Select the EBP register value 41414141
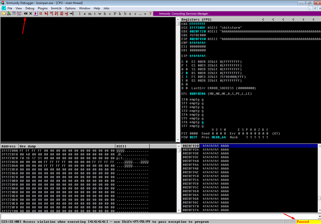 (198, 43)
